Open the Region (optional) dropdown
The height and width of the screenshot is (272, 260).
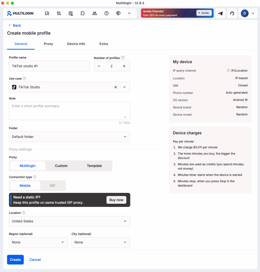(38, 242)
